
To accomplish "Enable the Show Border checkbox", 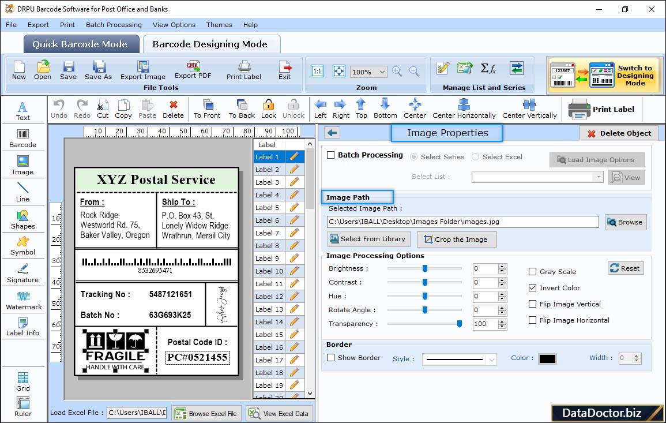I will pos(331,358).
